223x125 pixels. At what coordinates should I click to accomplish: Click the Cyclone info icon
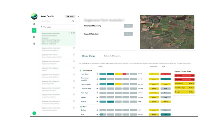coord(97,110)
